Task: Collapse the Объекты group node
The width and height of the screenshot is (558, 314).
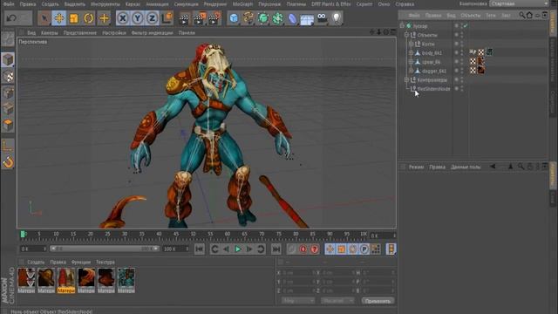Action: click(x=406, y=35)
